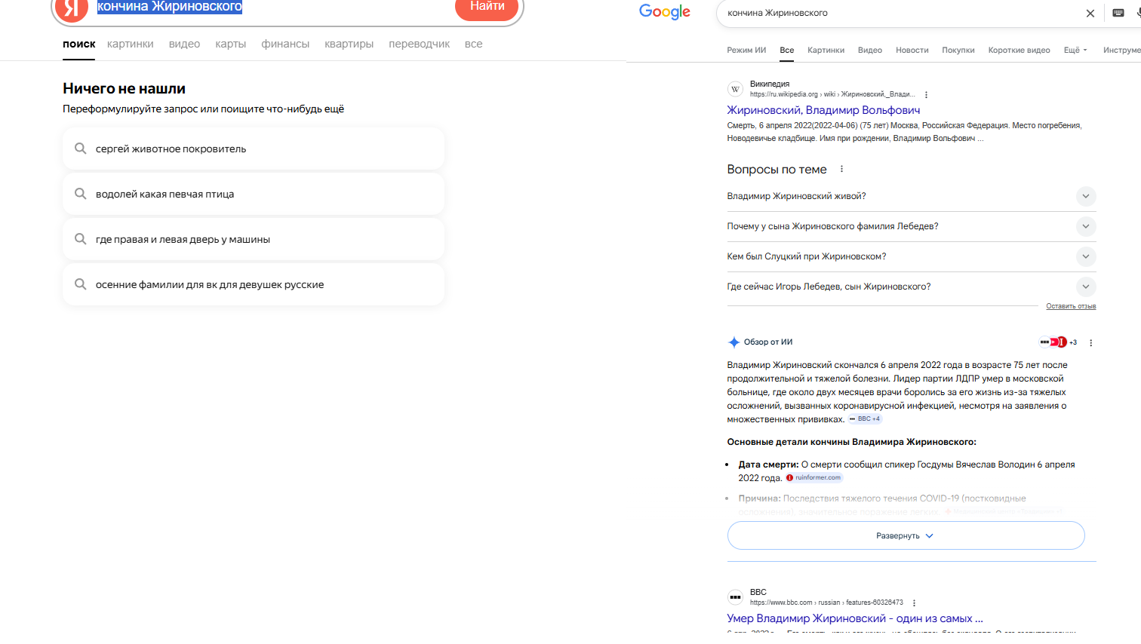Viewport: 1141px width, 644px height.
Task: Click the source icons marked +3 in AI overview
Action: tap(1058, 342)
